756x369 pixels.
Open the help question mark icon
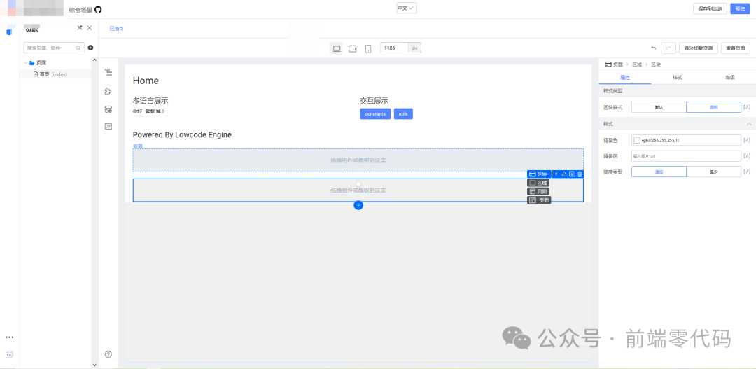[108, 354]
